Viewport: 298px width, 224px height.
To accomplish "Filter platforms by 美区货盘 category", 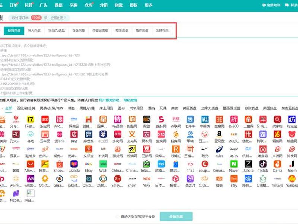I will click(190, 108).
